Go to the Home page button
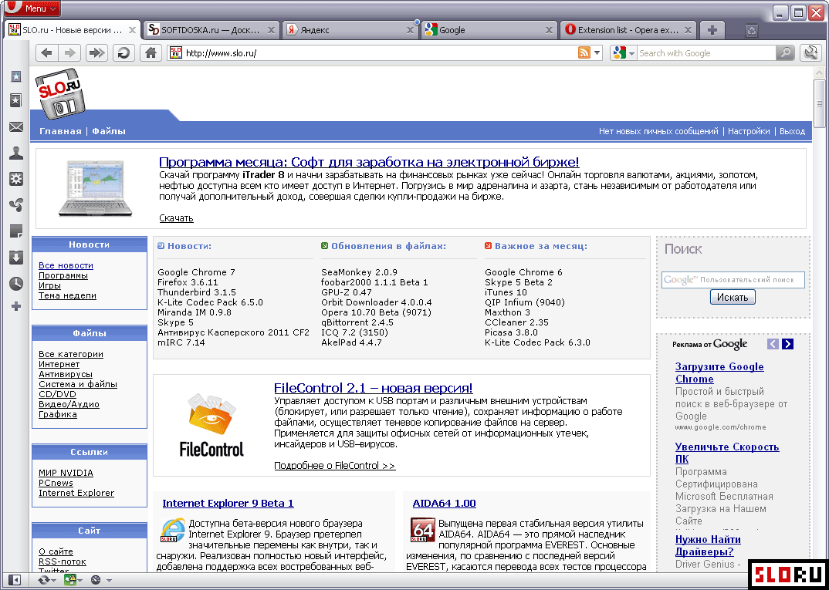 point(151,52)
